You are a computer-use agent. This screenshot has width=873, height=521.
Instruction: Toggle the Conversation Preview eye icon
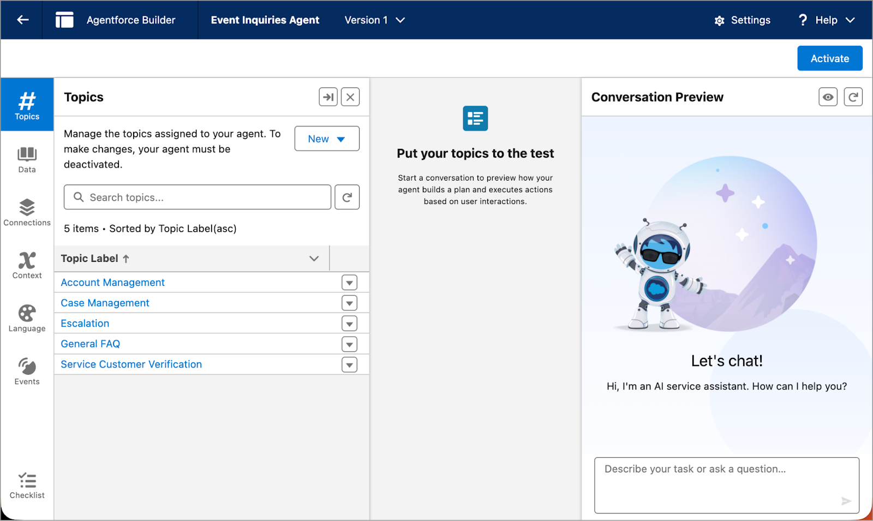click(x=828, y=97)
